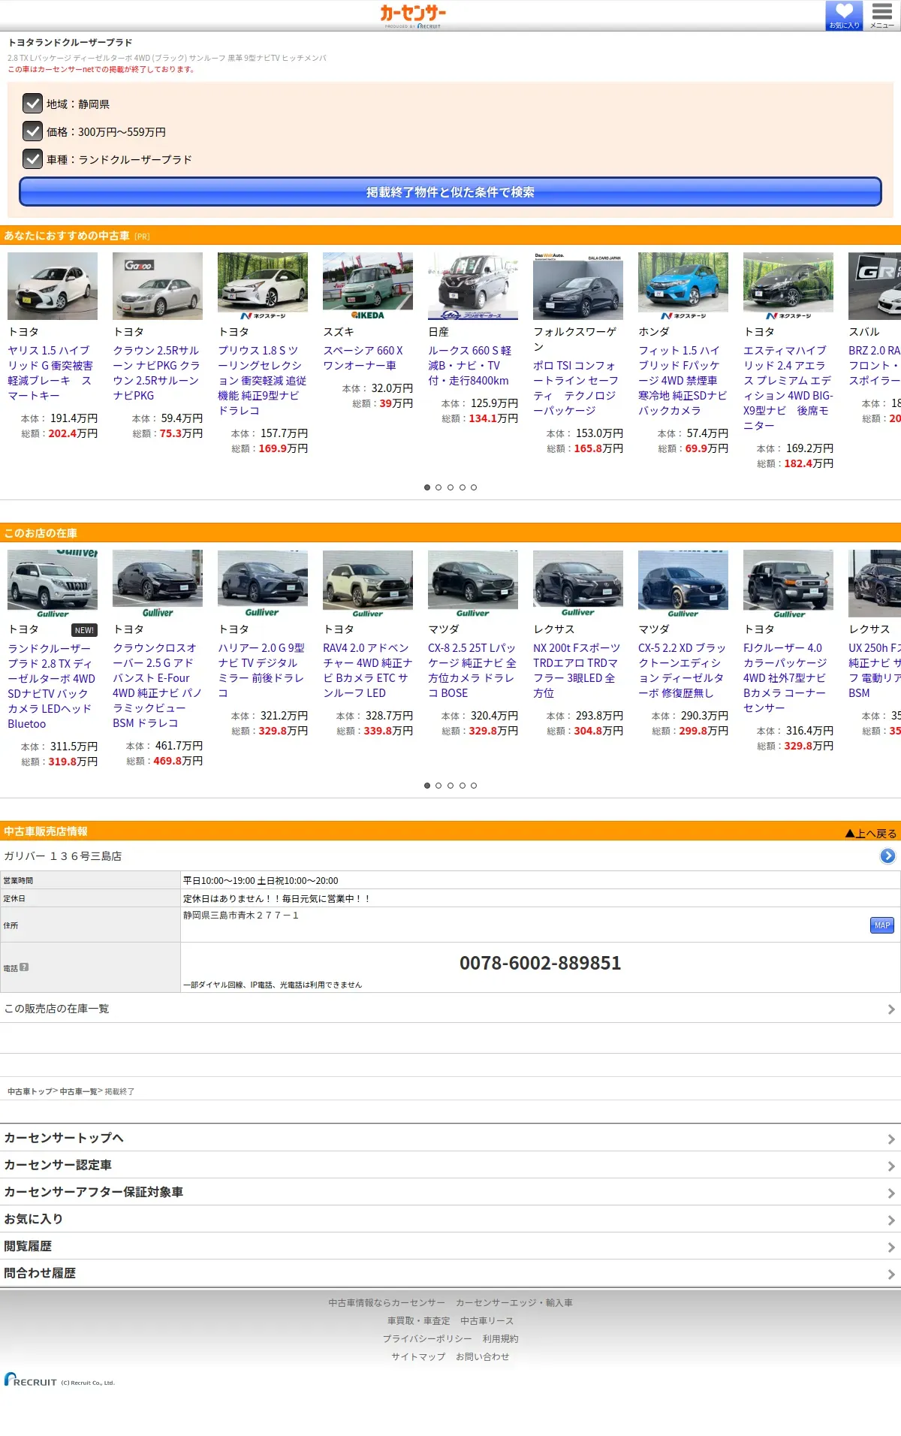Viewport: 901px width, 1436px height.
Task: Open クラウンクロスオーバー 2.5 G link
Action: coord(157,686)
